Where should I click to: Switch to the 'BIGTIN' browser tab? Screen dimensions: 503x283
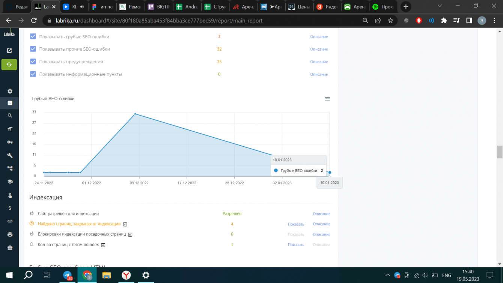click(x=160, y=7)
